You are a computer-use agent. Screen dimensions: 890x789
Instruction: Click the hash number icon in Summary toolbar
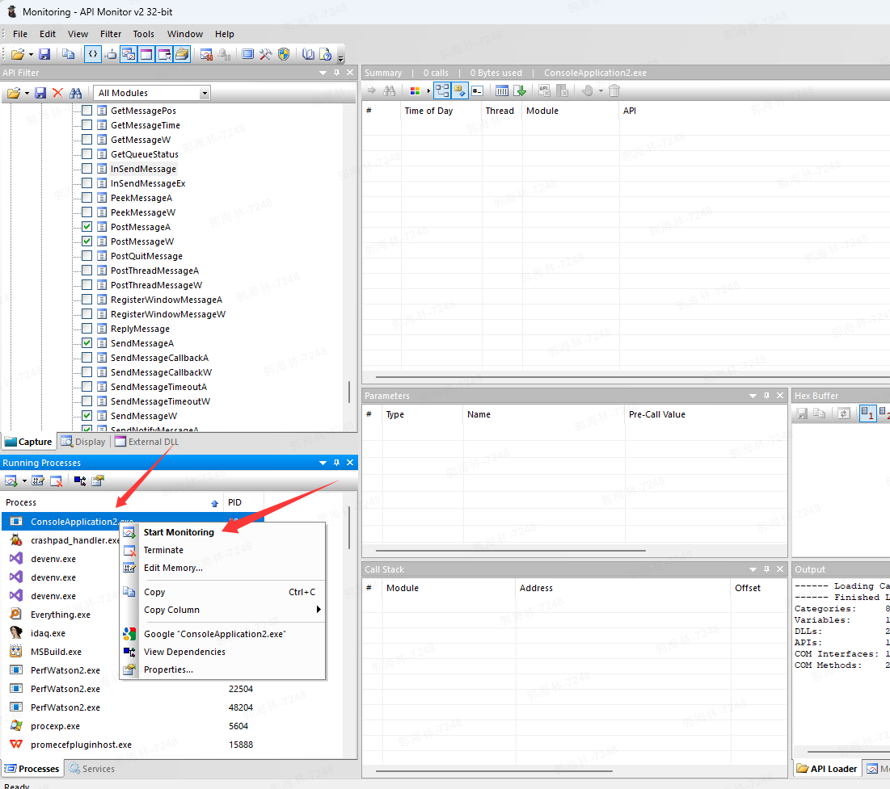click(x=478, y=90)
